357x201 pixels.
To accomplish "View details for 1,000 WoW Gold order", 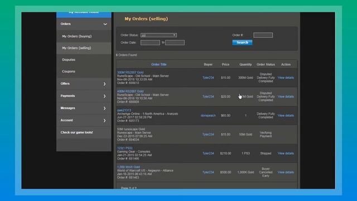I will (286, 173).
